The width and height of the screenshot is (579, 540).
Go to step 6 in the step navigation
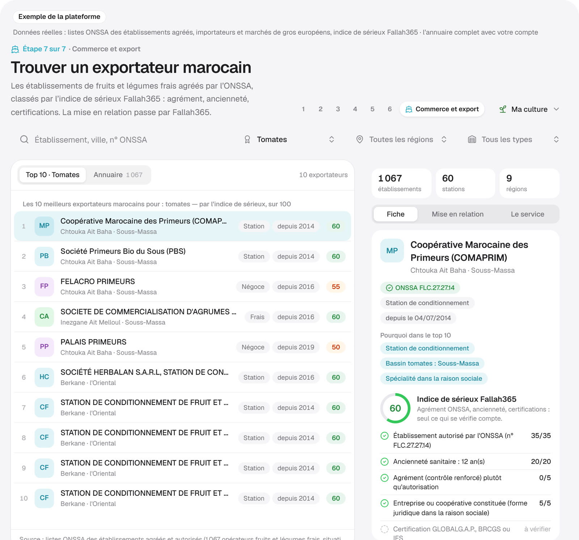[390, 109]
